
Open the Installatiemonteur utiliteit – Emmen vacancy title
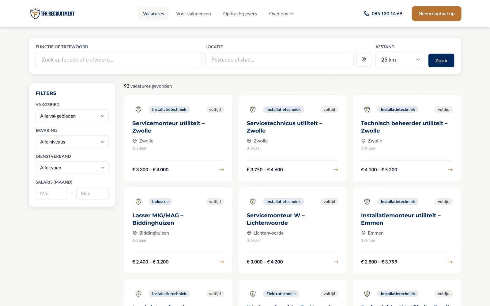point(401,219)
